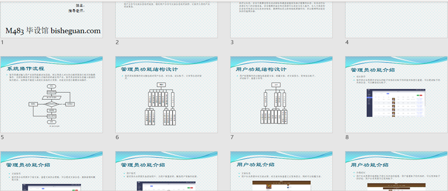448x191 pixels.
Task: Select slide 7 titled 用户功能结构设计
Action: (282, 95)
